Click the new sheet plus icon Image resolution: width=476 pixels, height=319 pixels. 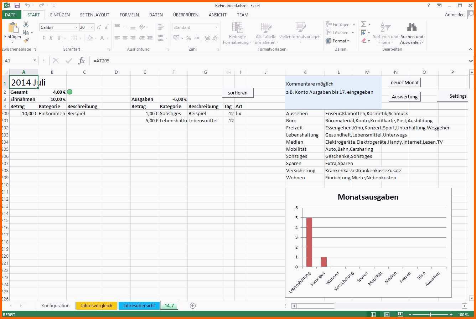click(193, 305)
